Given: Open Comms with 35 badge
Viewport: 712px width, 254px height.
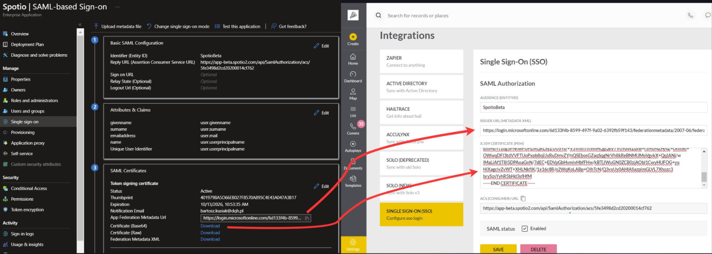Looking at the screenshot, I should (353, 129).
